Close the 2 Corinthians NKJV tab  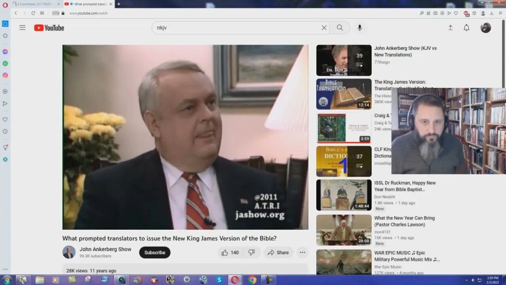tap(59, 4)
